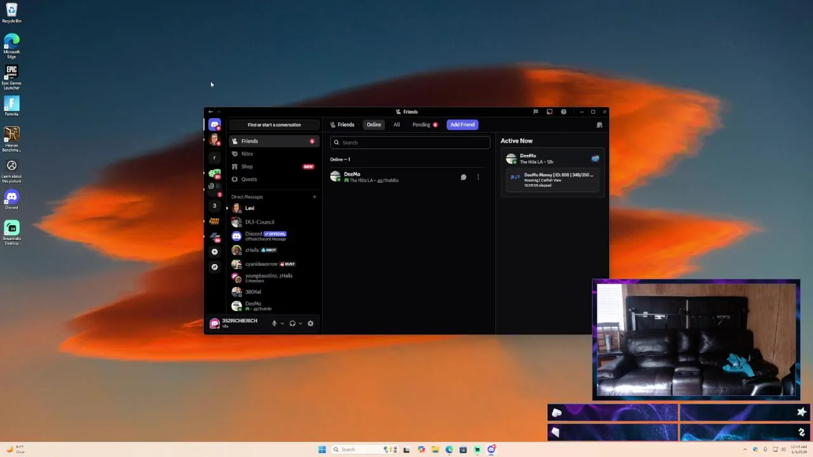Image resolution: width=813 pixels, height=457 pixels.
Task: Open DM with 380Kel
Action: point(274,292)
